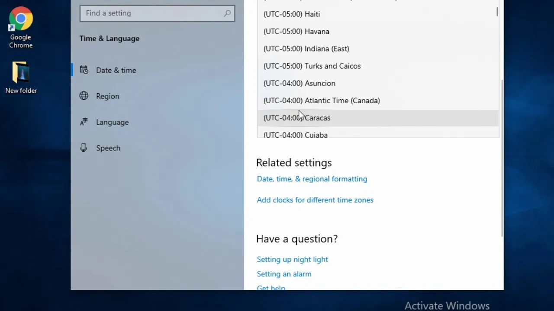
Task: Select the Turks and Caicos time zone
Action: click(312, 66)
